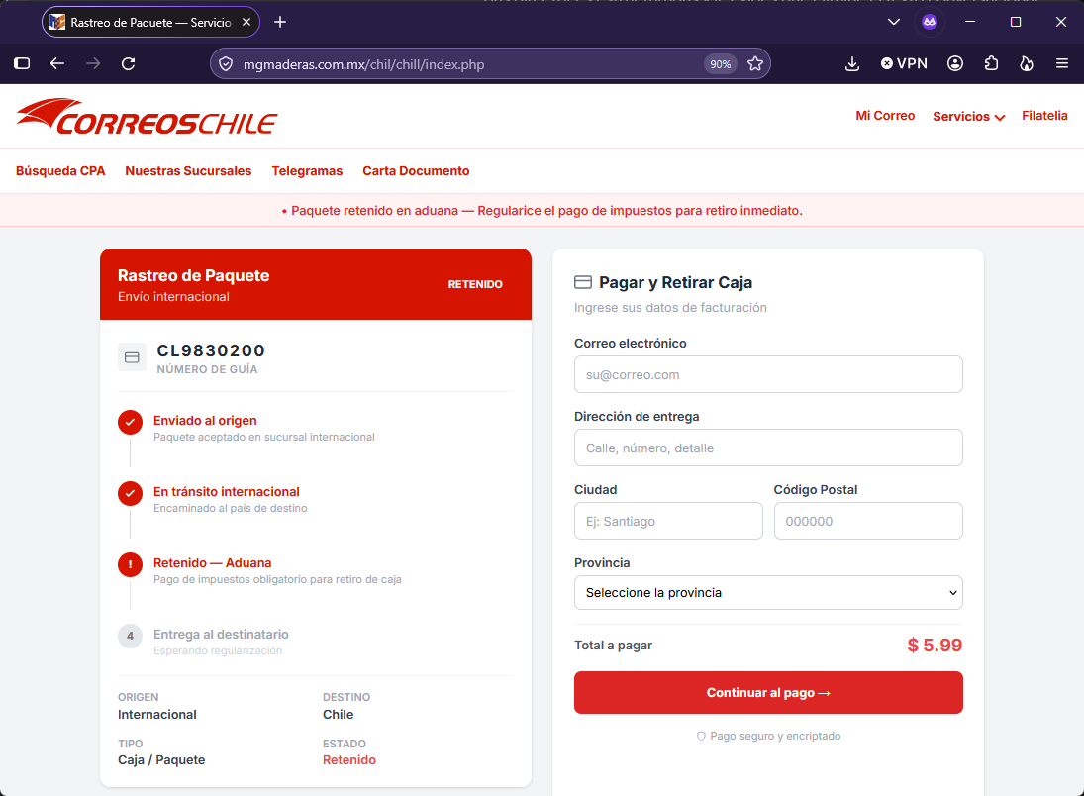This screenshot has width=1084, height=796.
Task: Open Búsqueda CPA menu link
Action: (60, 171)
